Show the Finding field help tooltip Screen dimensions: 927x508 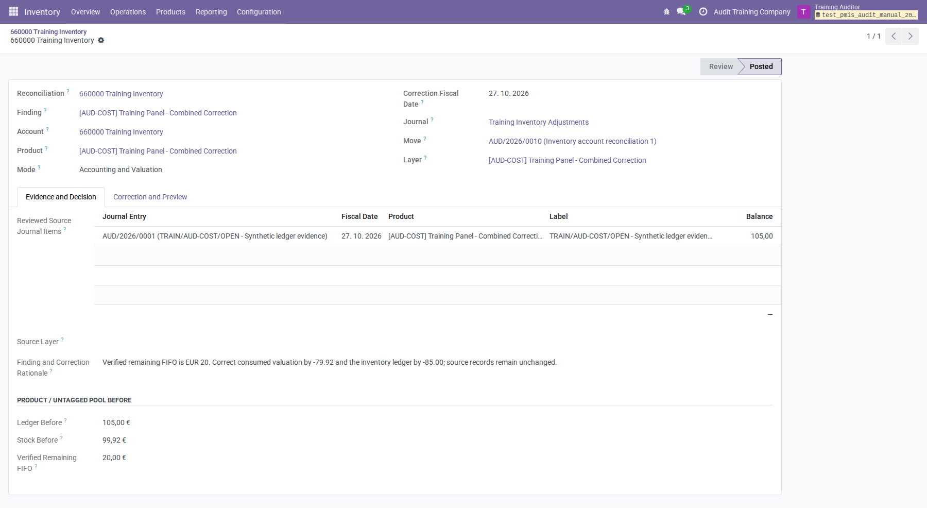click(45, 110)
